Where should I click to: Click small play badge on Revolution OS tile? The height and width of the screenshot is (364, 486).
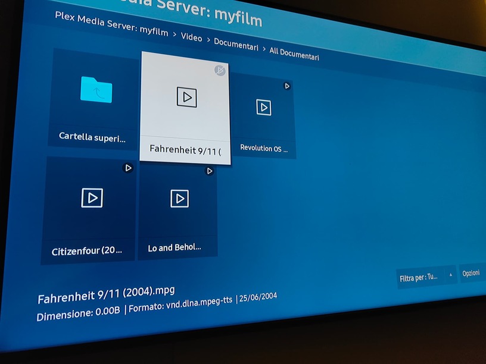click(x=287, y=86)
